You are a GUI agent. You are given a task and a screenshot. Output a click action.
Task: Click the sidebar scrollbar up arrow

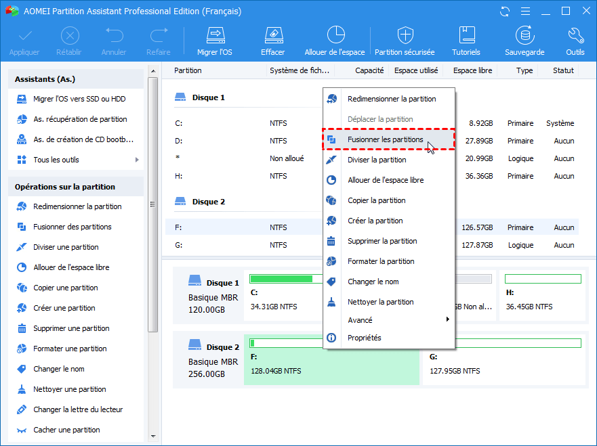coord(153,71)
